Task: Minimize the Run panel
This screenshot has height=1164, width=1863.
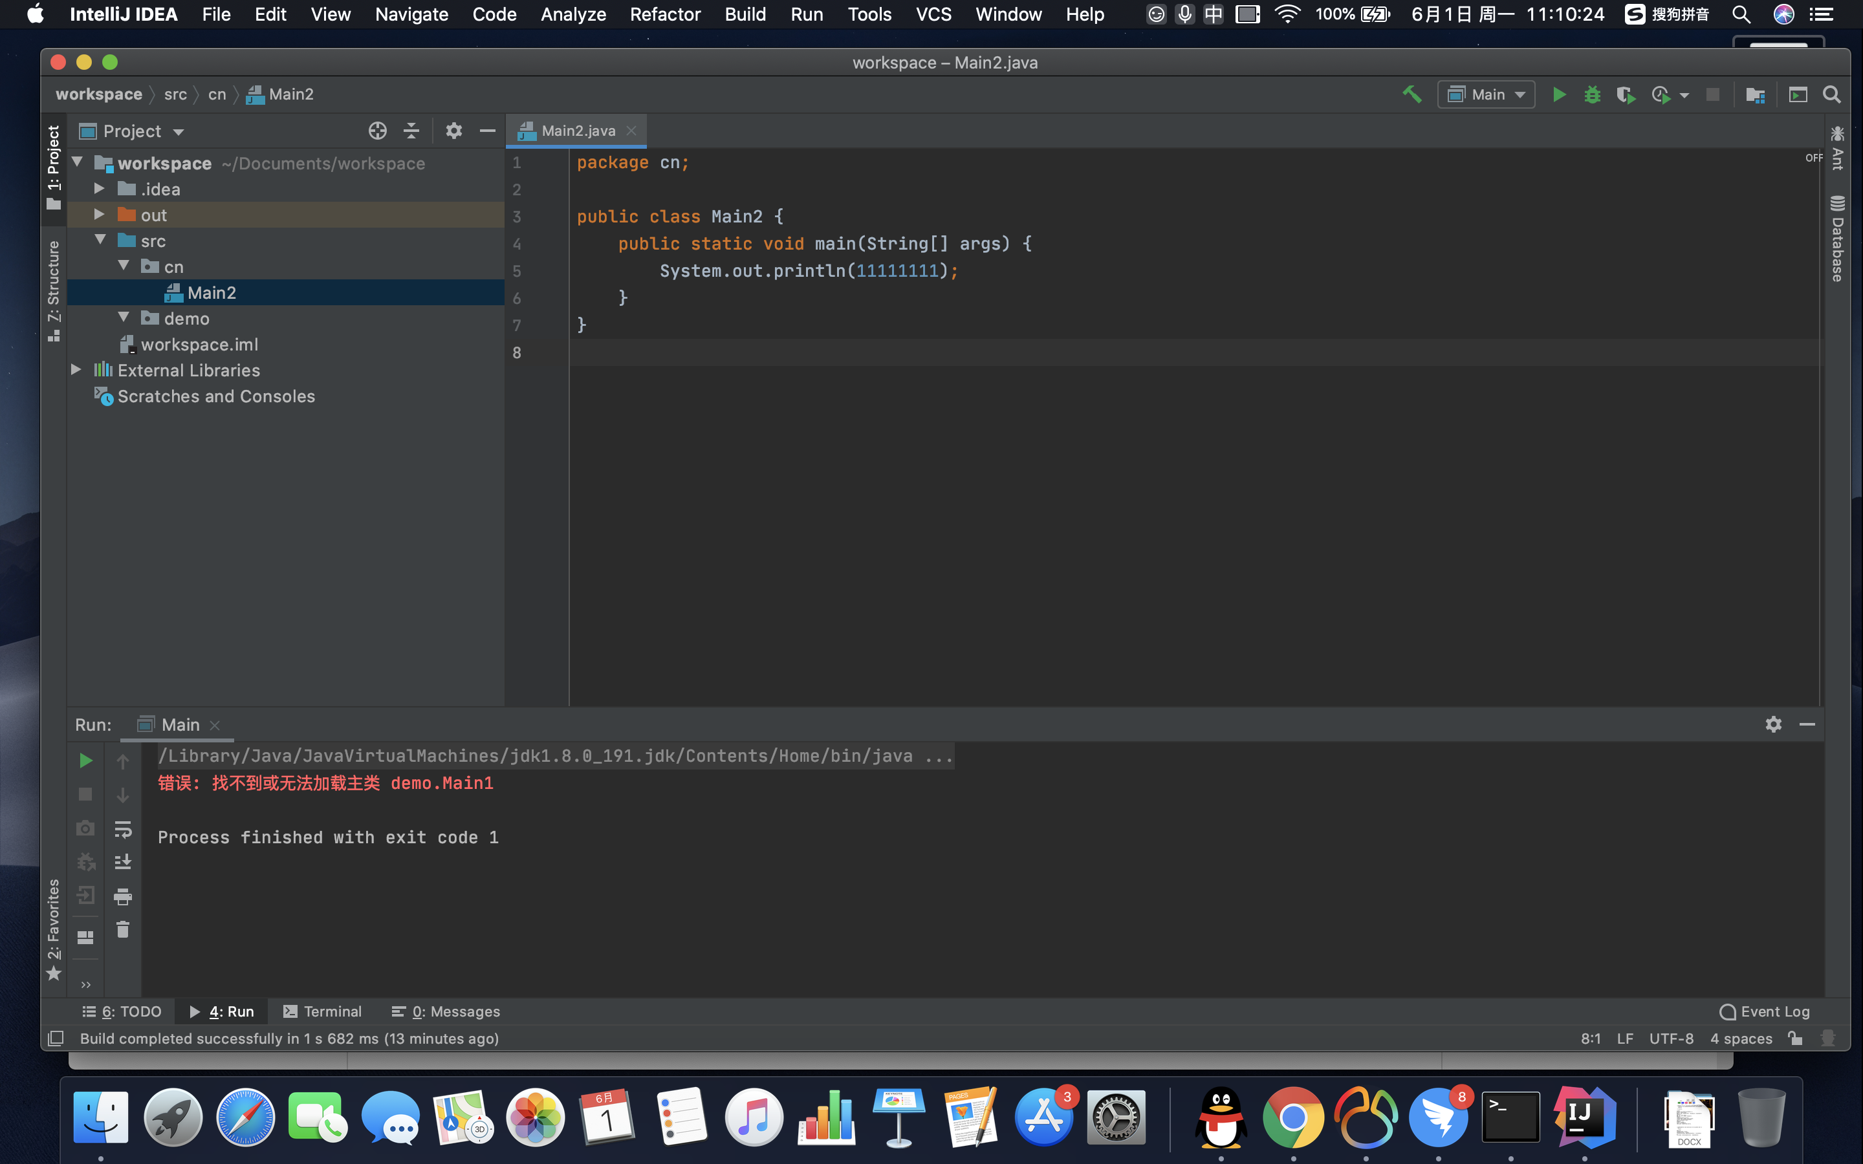Action: 1807,724
